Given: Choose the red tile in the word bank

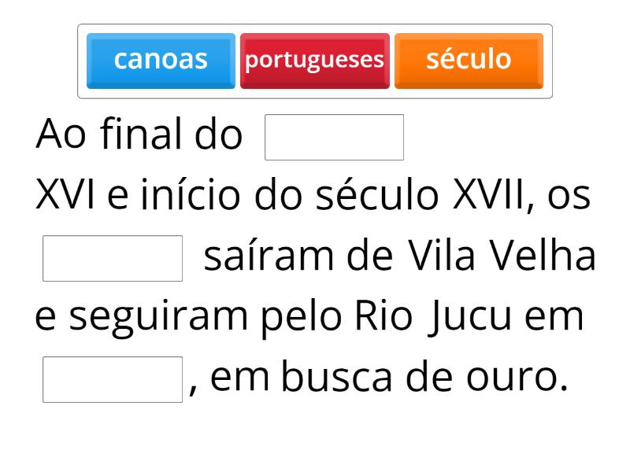Looking at the screenshot, I should pyautogui.click(x=314, y=61).
